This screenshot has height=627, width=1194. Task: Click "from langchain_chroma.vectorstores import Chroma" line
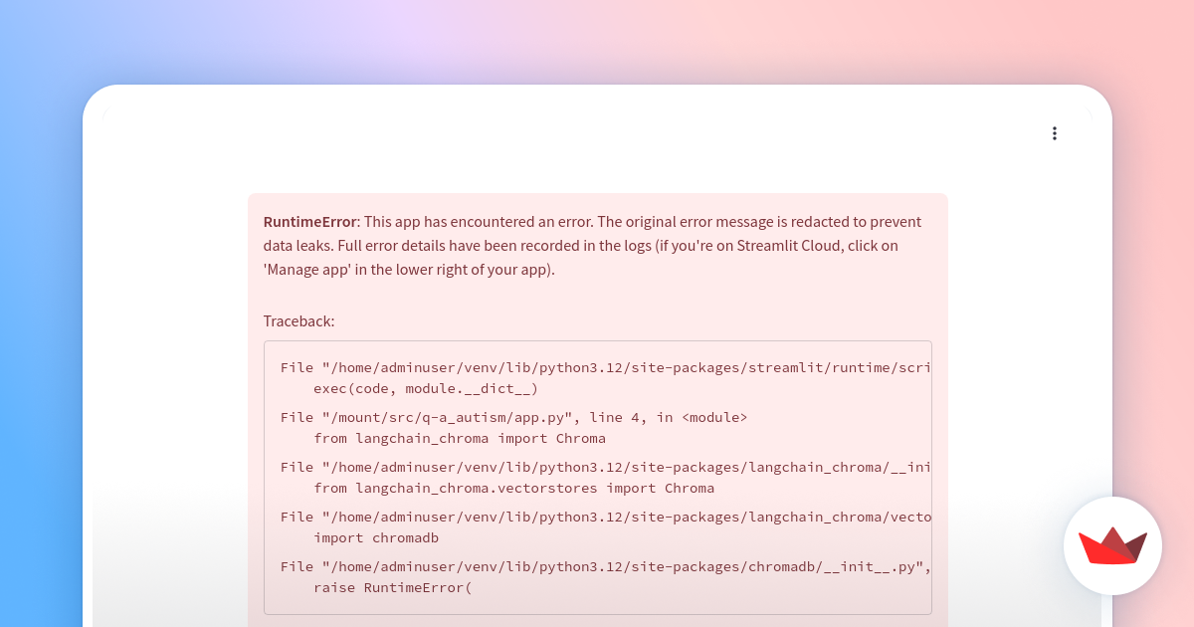point(513,489)
